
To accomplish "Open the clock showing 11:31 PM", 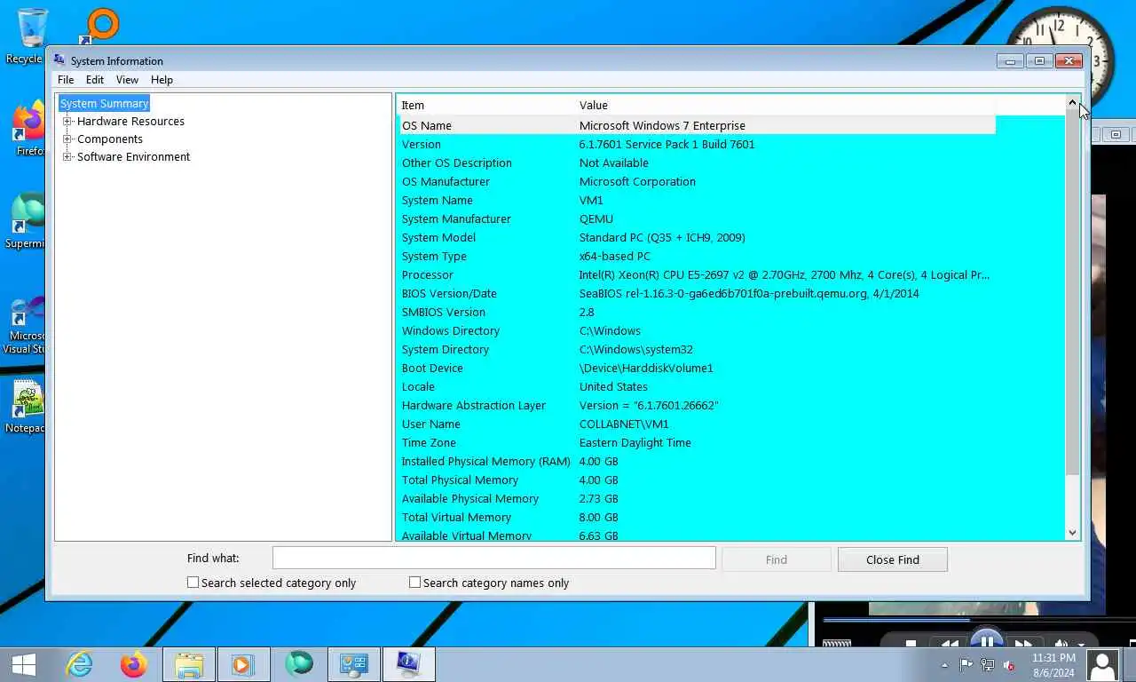I will point(1053,665).
